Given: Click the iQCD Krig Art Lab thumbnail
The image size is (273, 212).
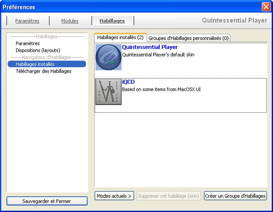Looking at the screenshot, I should 108,92.
